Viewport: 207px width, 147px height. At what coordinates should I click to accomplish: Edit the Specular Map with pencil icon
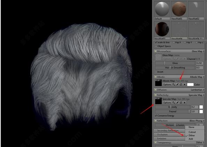[x=177, y=102]
